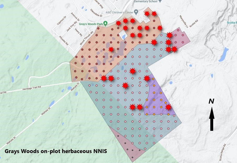This screenshot has height=163, width=237.
Task: Click the Phoebe Rd street label
Action: (x=64, y=40)
